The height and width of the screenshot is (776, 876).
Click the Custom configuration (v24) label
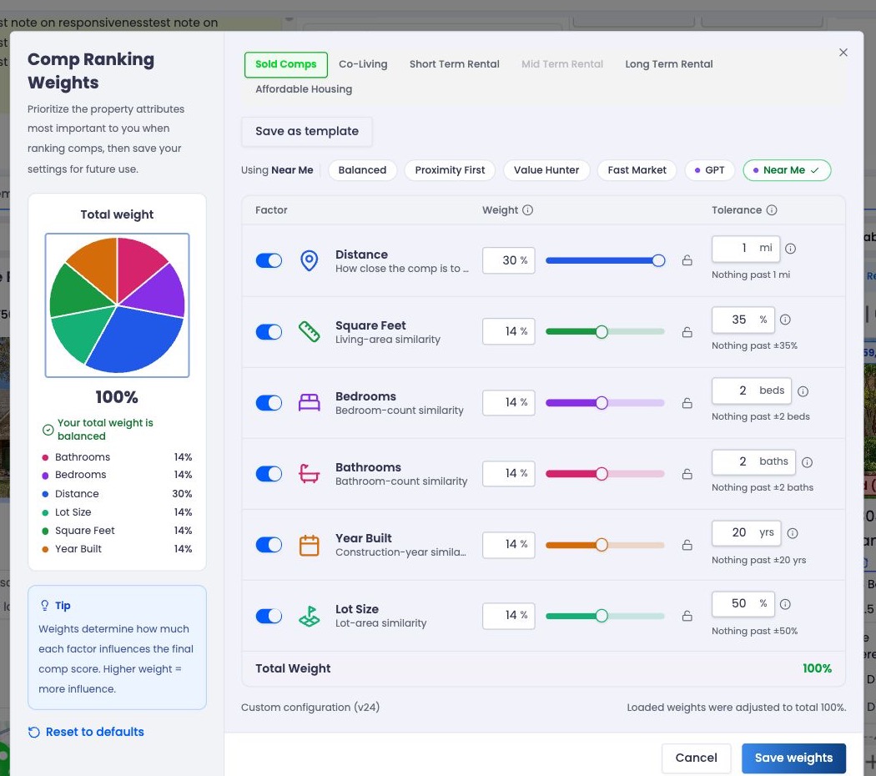(x=310, y=708)
